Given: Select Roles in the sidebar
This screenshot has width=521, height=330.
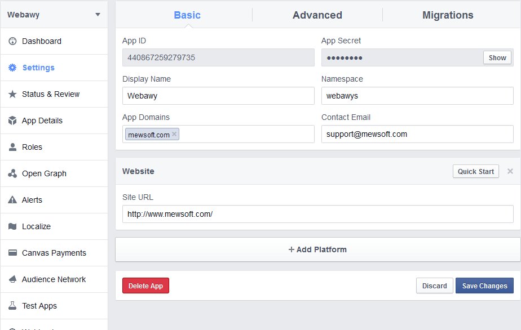Looking at the screenshot, I should [54, 147].
